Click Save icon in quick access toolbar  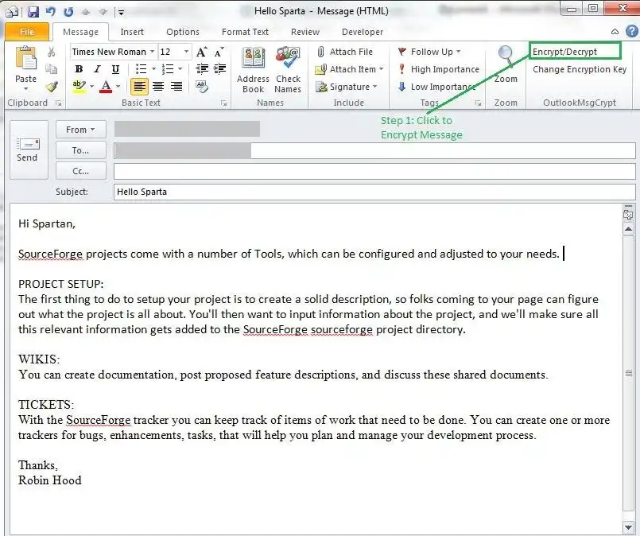pyautogui.click(x=33, y=12)
